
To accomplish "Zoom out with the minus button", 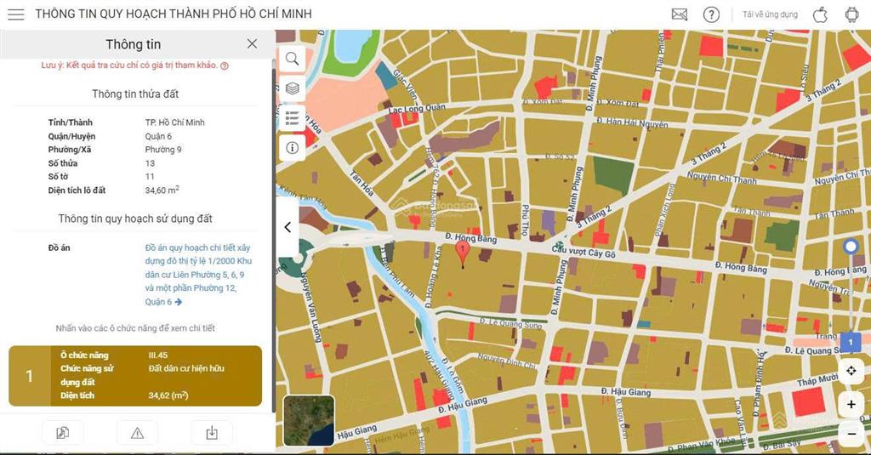I will pyautogui.click(x=851, y=434).
